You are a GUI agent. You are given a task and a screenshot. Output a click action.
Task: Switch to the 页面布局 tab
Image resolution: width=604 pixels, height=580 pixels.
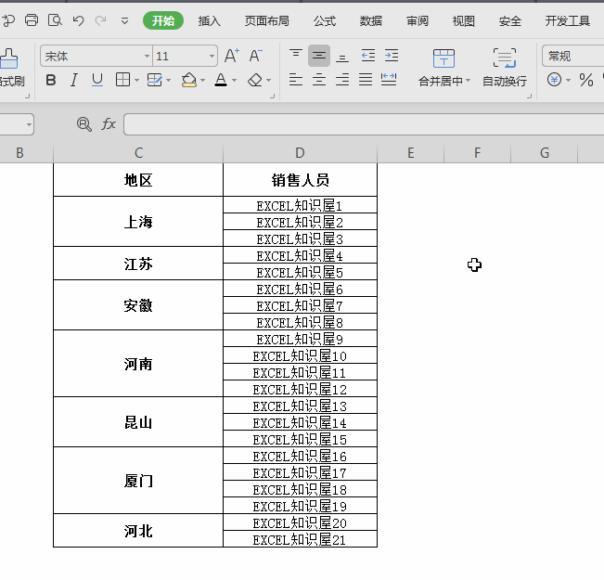coord(266,20)
